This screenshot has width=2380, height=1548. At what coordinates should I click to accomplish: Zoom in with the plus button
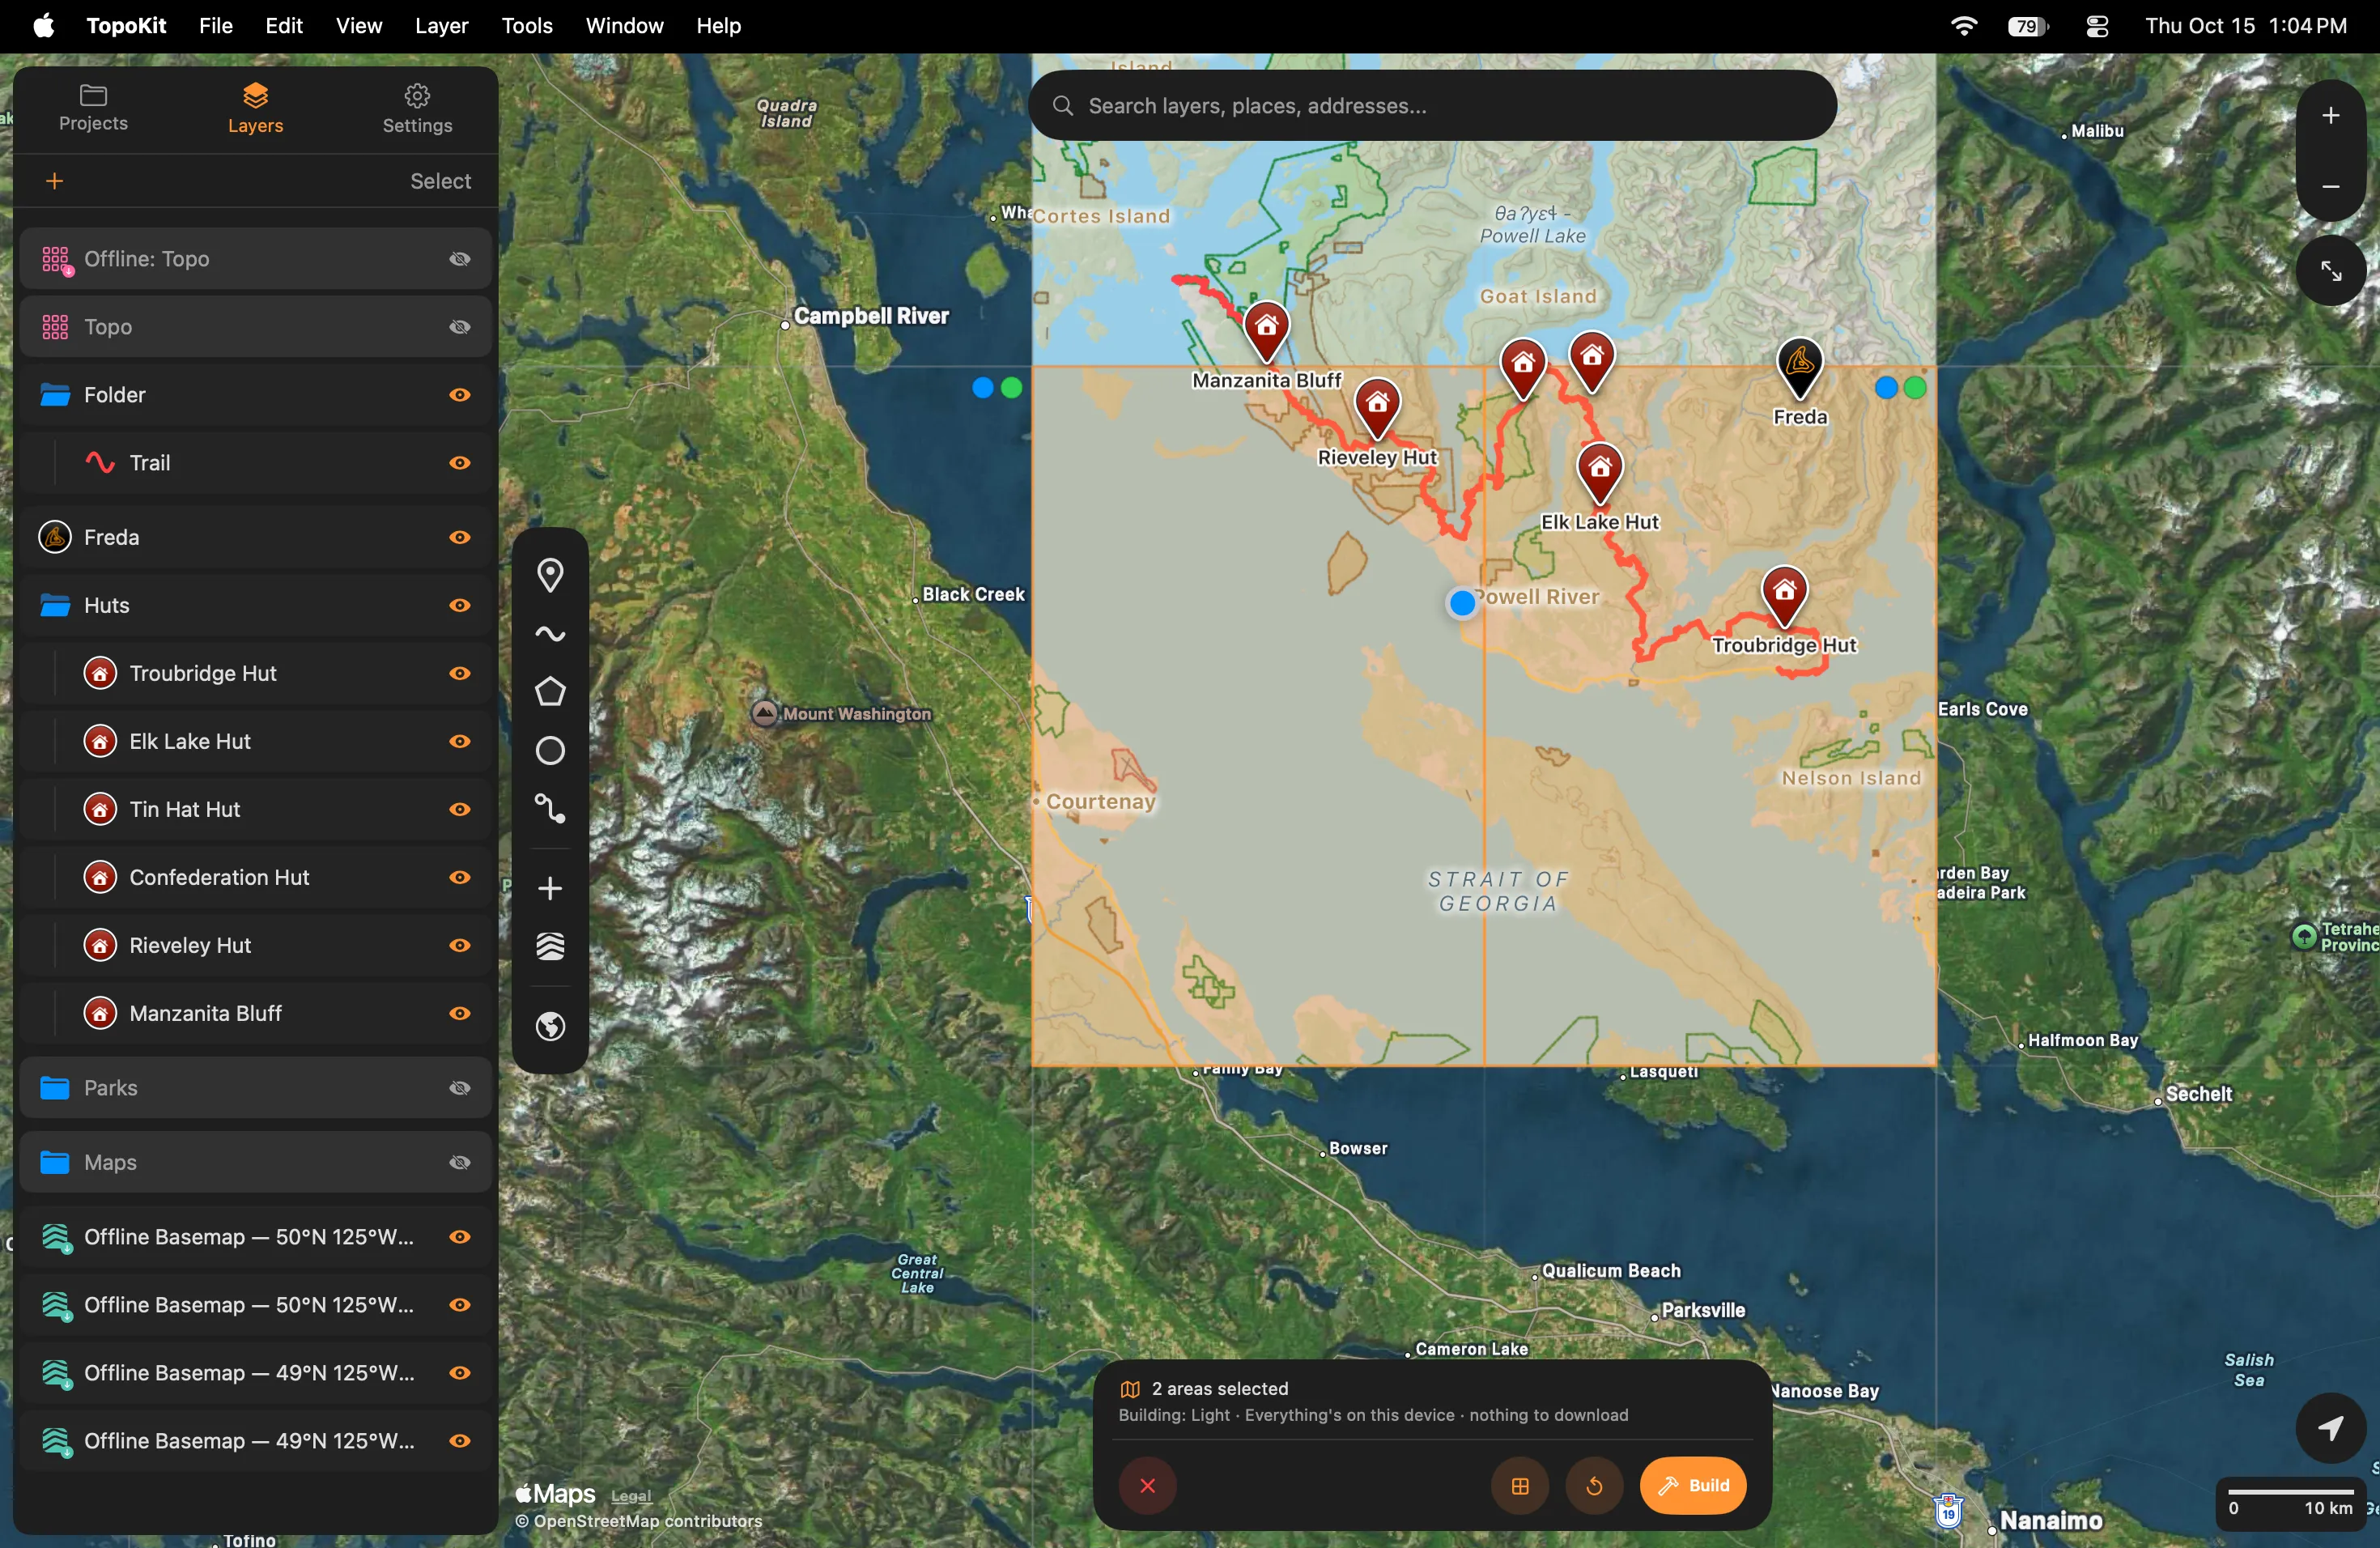(x=2331, y=116)
